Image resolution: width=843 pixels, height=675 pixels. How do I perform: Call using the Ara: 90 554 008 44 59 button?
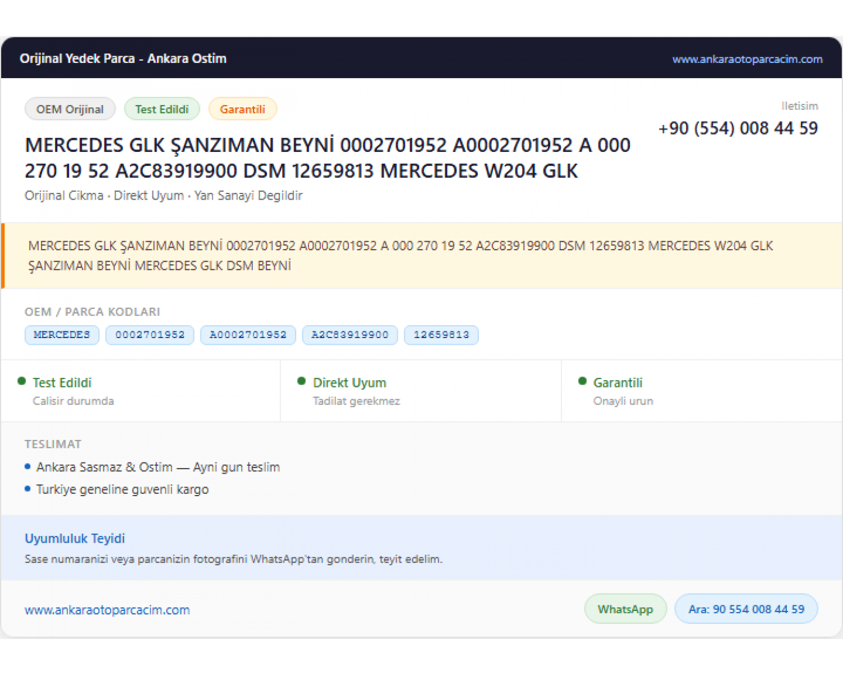pos(746,609)
